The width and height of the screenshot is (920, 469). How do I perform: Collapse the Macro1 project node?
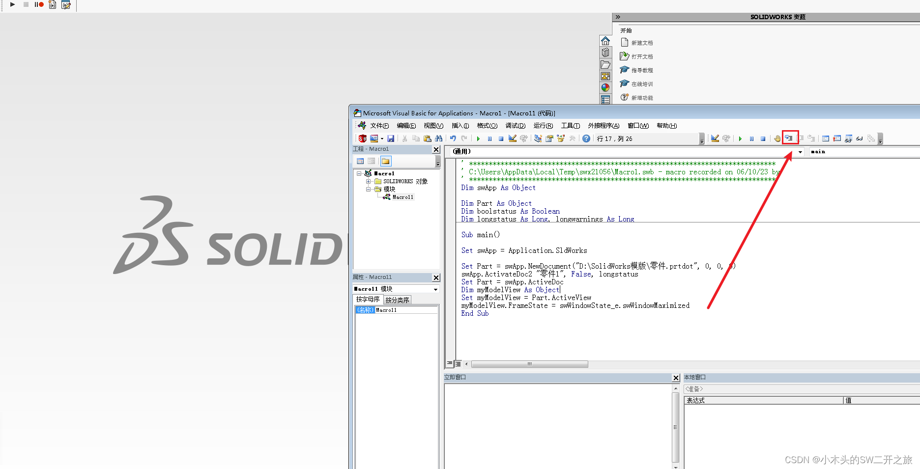click(359, 173)
